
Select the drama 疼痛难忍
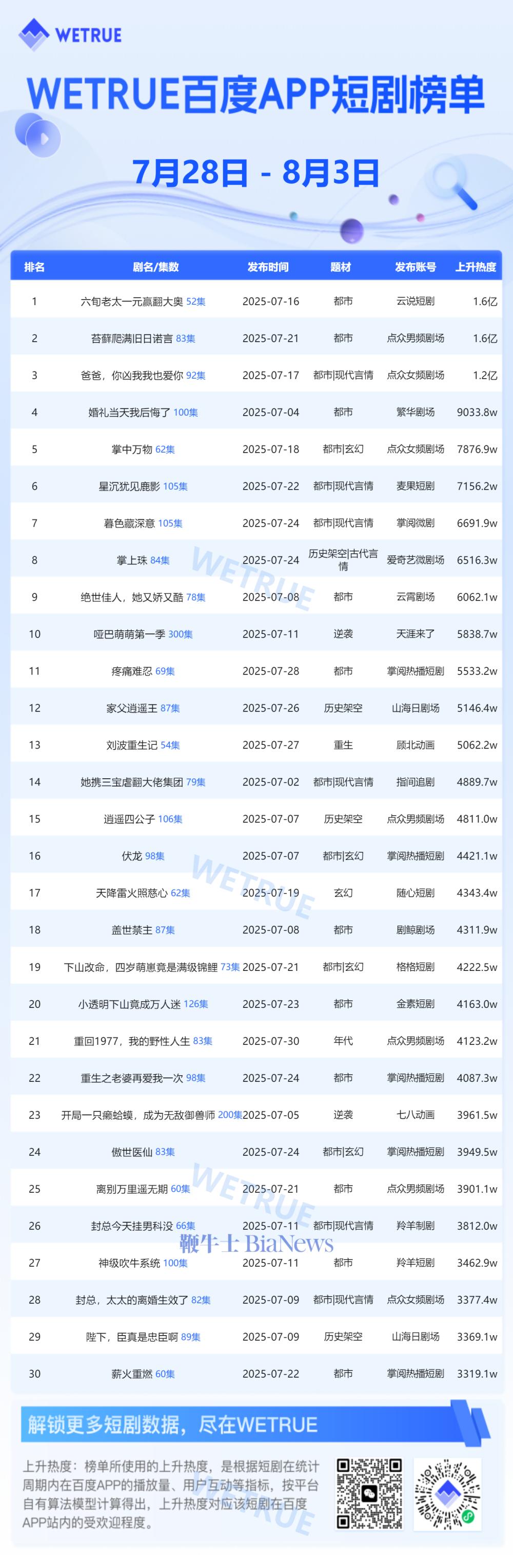[132, 671]
